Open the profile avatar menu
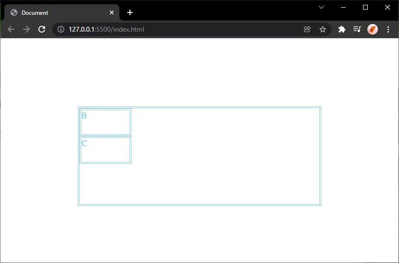 (373, 29)
